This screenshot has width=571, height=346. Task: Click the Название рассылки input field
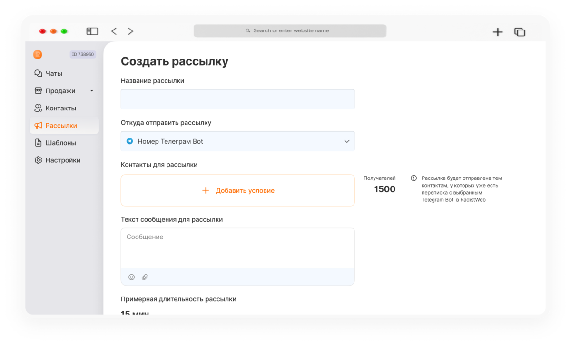click(237, 99)
